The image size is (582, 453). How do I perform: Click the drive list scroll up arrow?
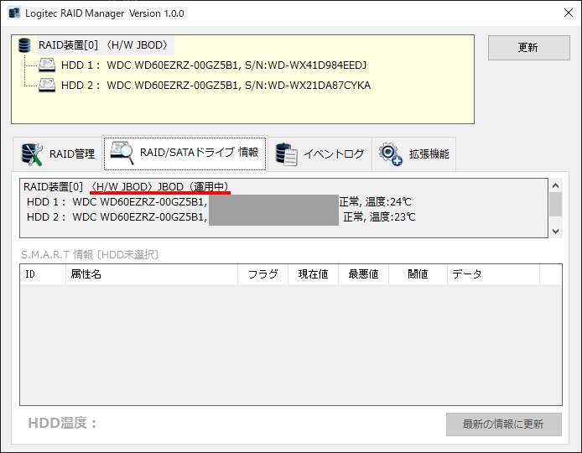[x=556, y=185]
